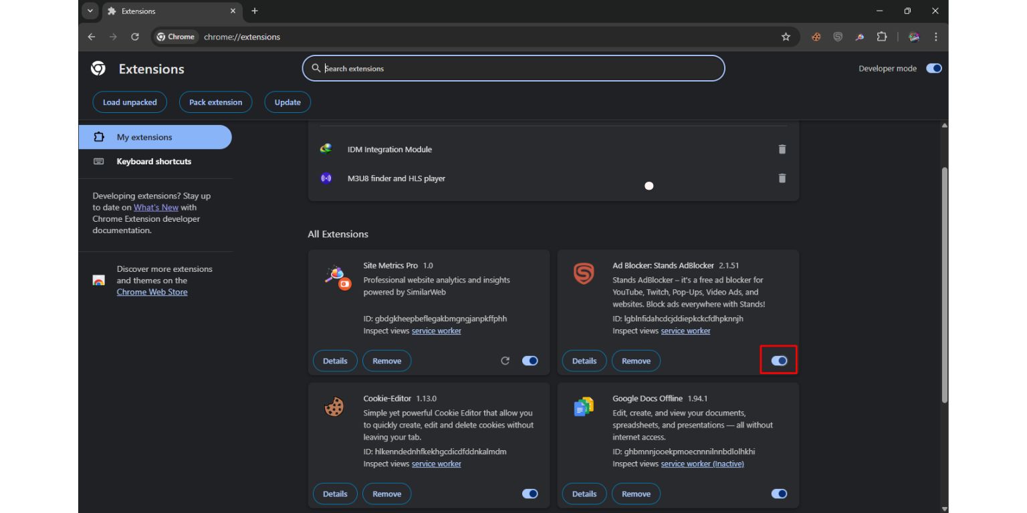Toggle Google Docs Offline extension off
This screenshot has height=513, width=1027.
coord(780,494)
